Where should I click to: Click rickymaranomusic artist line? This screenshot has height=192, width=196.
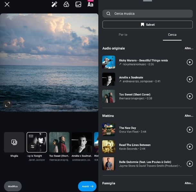136,64
